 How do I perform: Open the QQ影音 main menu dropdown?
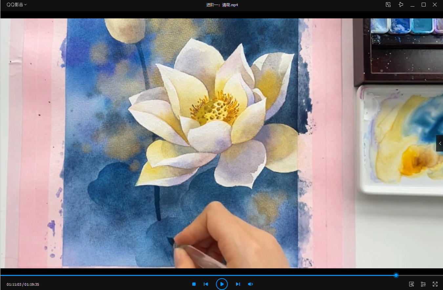17,5
